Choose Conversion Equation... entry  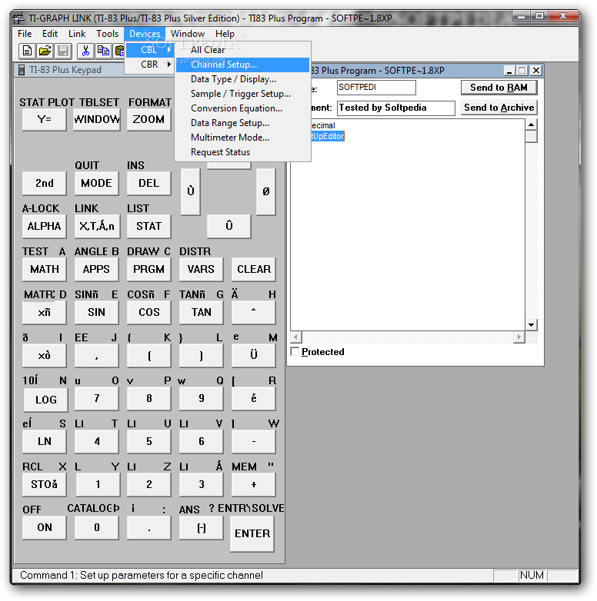coord(242,108)
